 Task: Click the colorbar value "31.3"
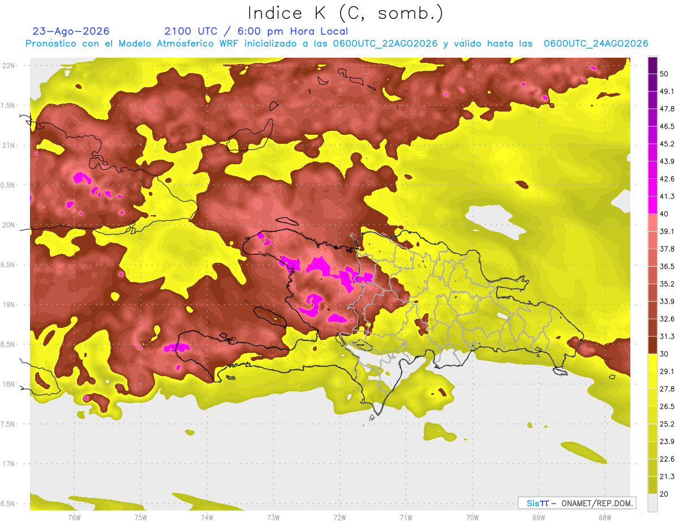667,336
